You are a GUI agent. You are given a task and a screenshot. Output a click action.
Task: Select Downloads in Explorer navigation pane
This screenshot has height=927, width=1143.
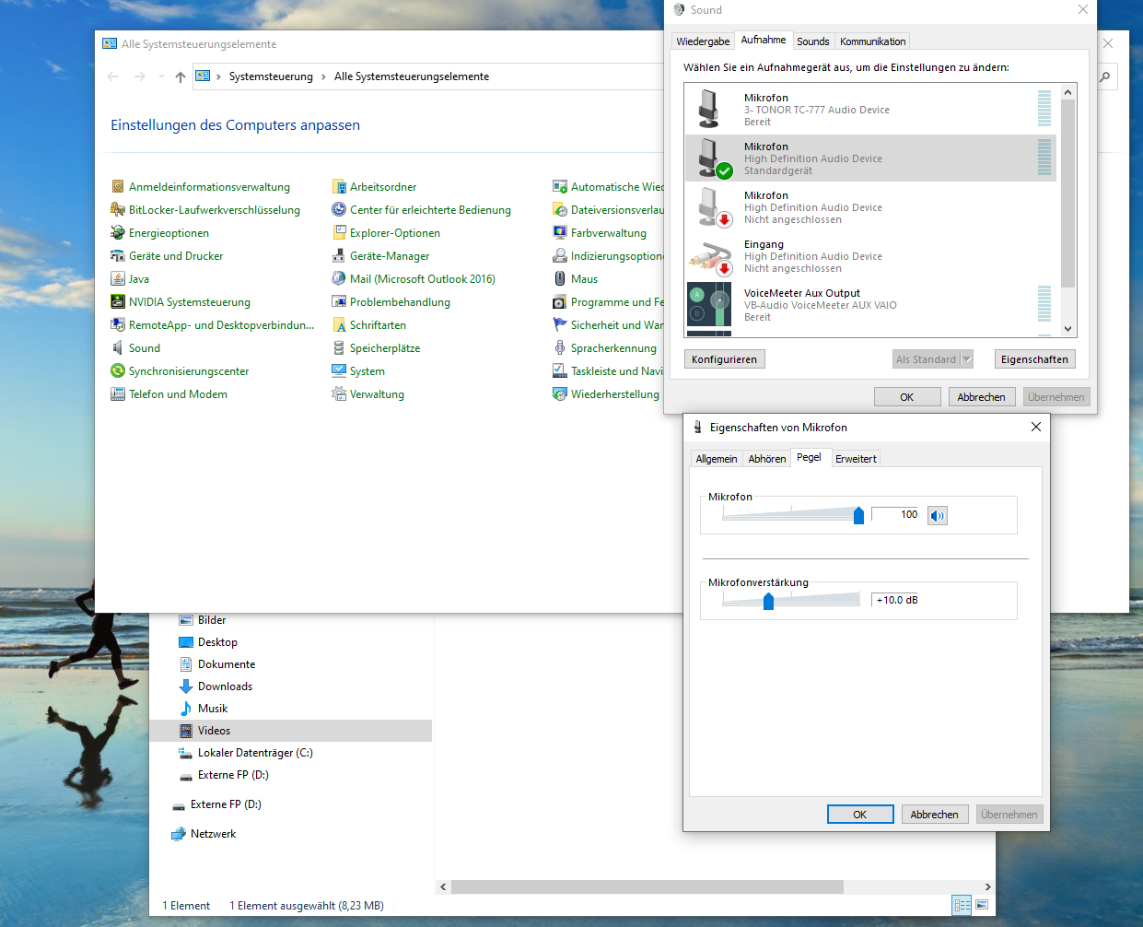(x=226, y=686)
